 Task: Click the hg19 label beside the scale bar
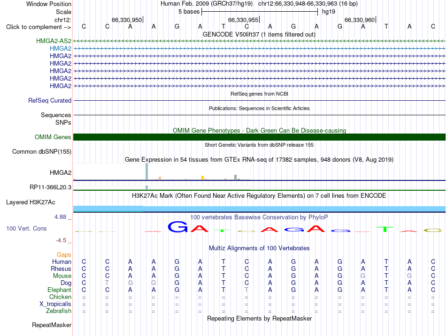[x=329, y=12]
